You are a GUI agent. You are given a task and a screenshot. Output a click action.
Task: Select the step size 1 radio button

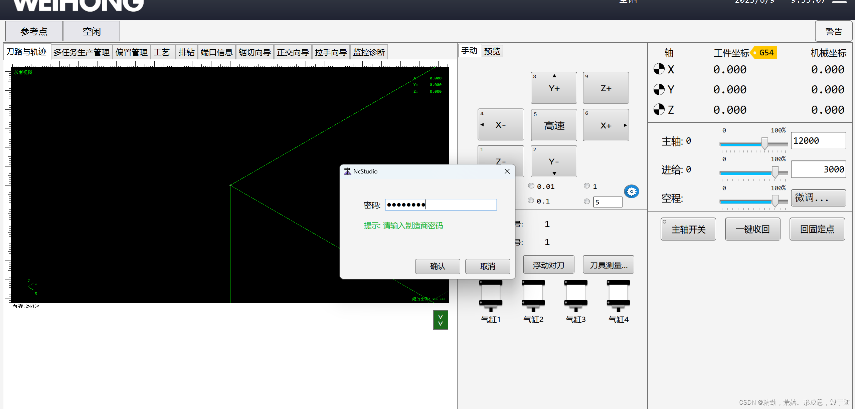pos(587,186)
